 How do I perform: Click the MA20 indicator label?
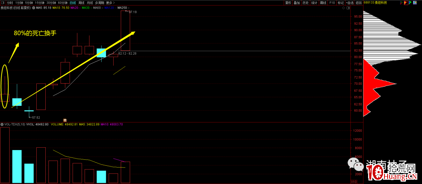(75, 8)
